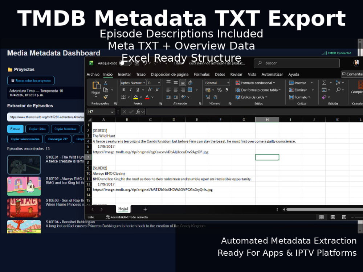The image size is (363, 272).
Task: Click the decrease indent icon
Action: coord(168,97)
